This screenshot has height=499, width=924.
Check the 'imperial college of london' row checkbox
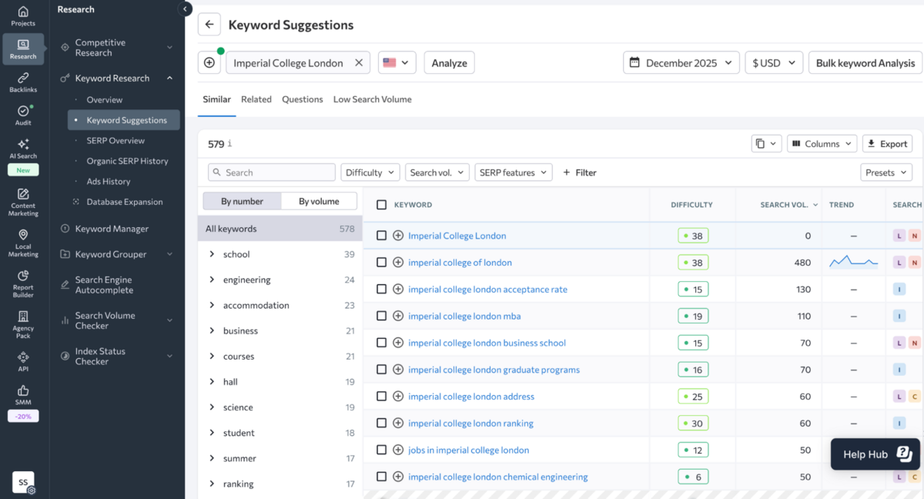[x=381, y=263]
